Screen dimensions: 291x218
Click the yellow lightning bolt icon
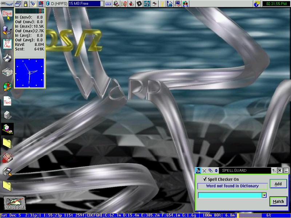162,4
